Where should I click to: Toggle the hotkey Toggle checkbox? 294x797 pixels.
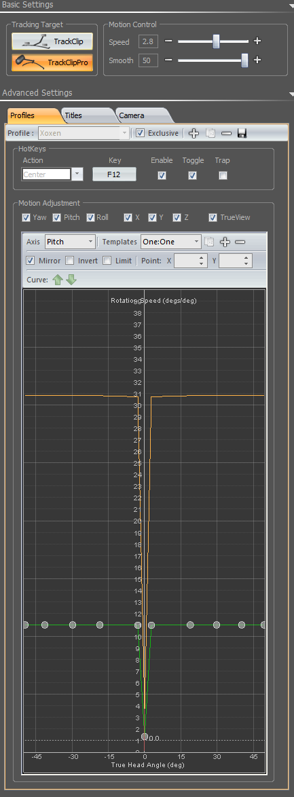(x=192, y=175)
